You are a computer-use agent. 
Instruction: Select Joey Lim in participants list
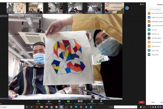[x=155, y=30]
